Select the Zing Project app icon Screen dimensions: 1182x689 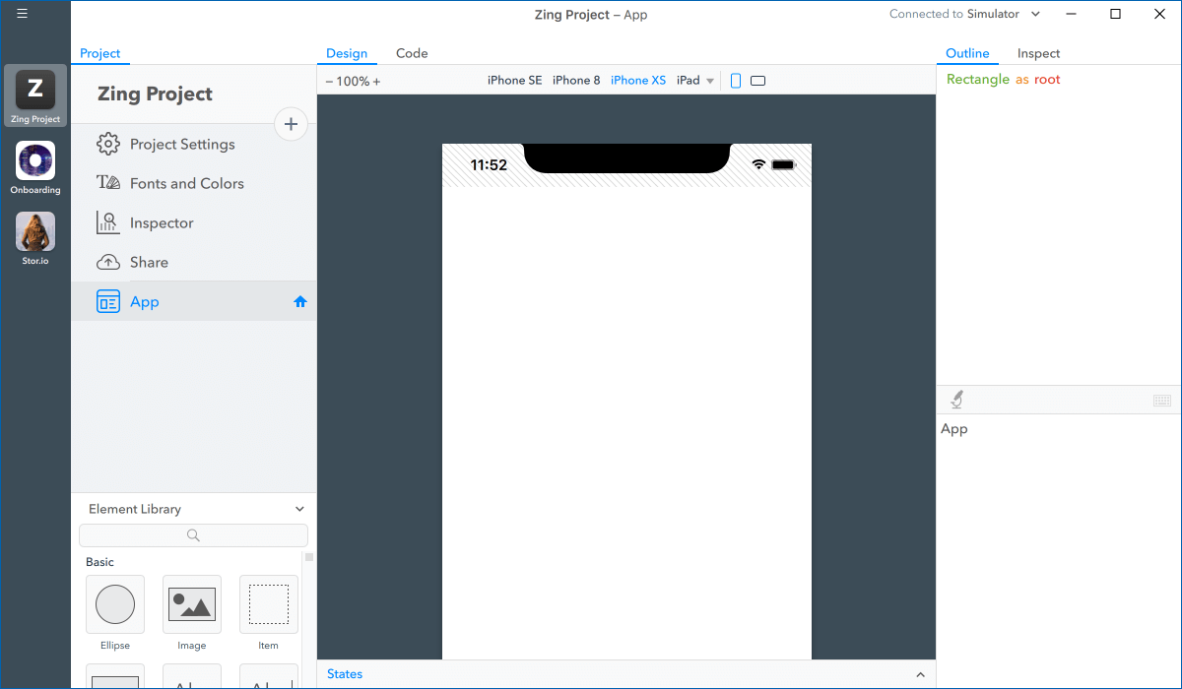pyautogui.click(x=35, y=91)
